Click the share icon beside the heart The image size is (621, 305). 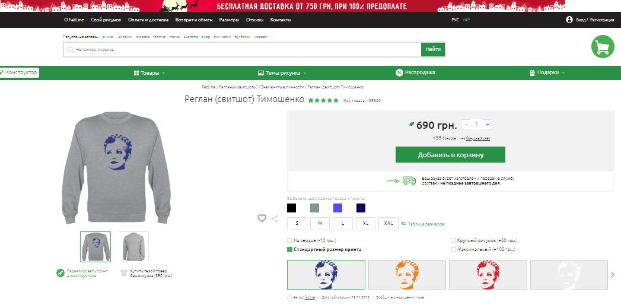click(275, 218)
